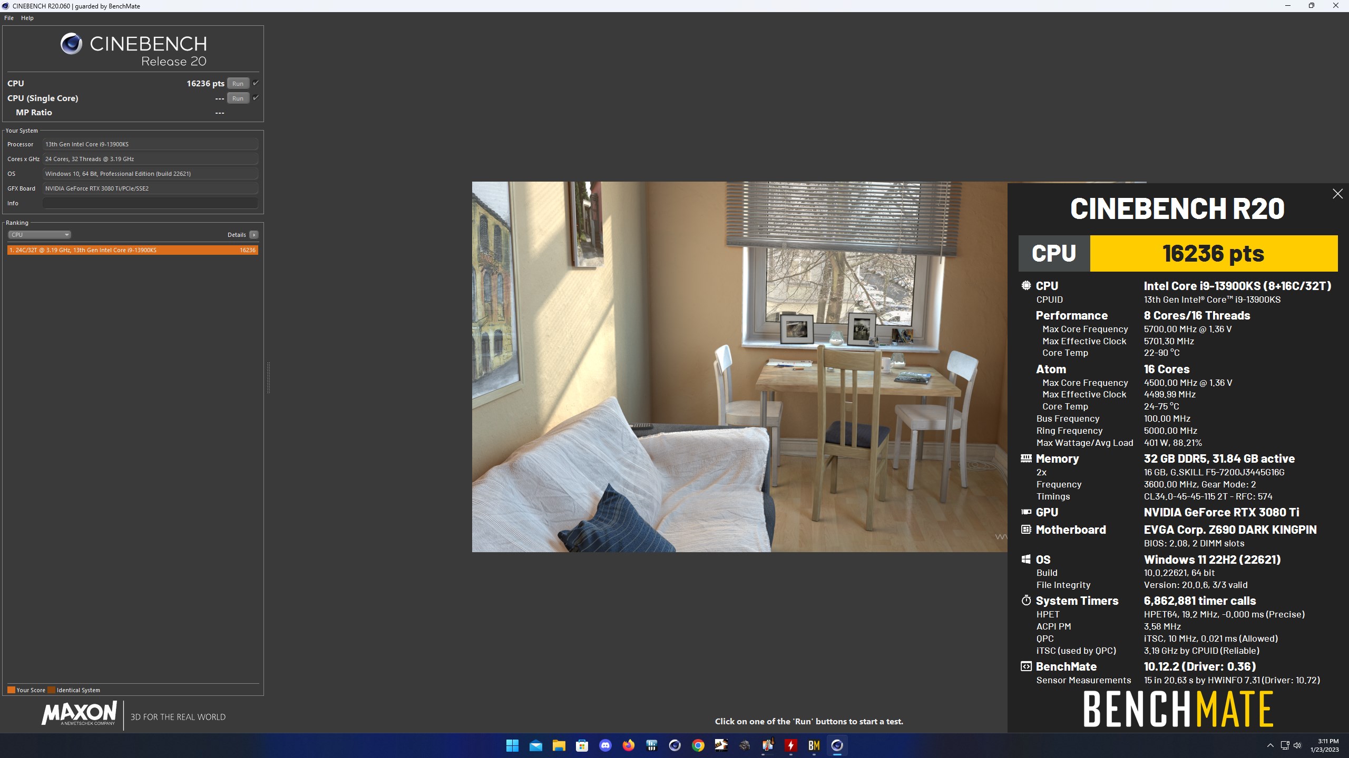Click the 32 GB DDR5 memory heading
Screen dimensions: 1349x758
1219,458
